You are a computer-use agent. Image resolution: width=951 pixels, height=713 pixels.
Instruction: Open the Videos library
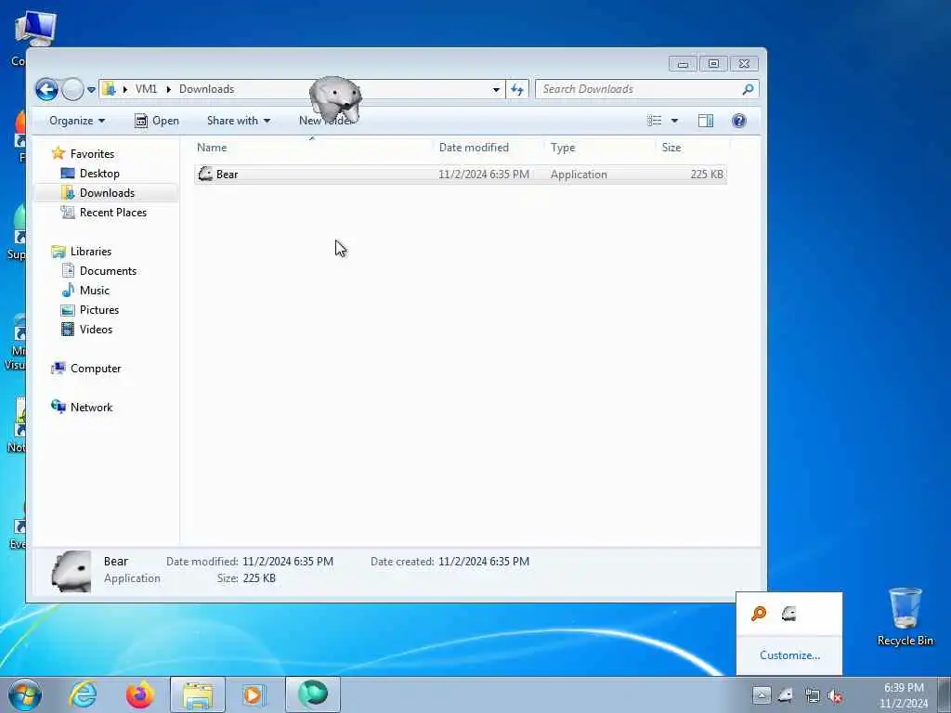(96, 330)
